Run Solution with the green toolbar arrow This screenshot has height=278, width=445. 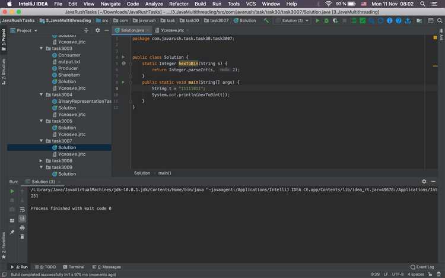pos(317,21)
